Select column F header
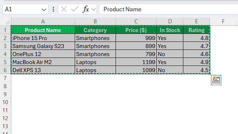 [x=223, y=21]
